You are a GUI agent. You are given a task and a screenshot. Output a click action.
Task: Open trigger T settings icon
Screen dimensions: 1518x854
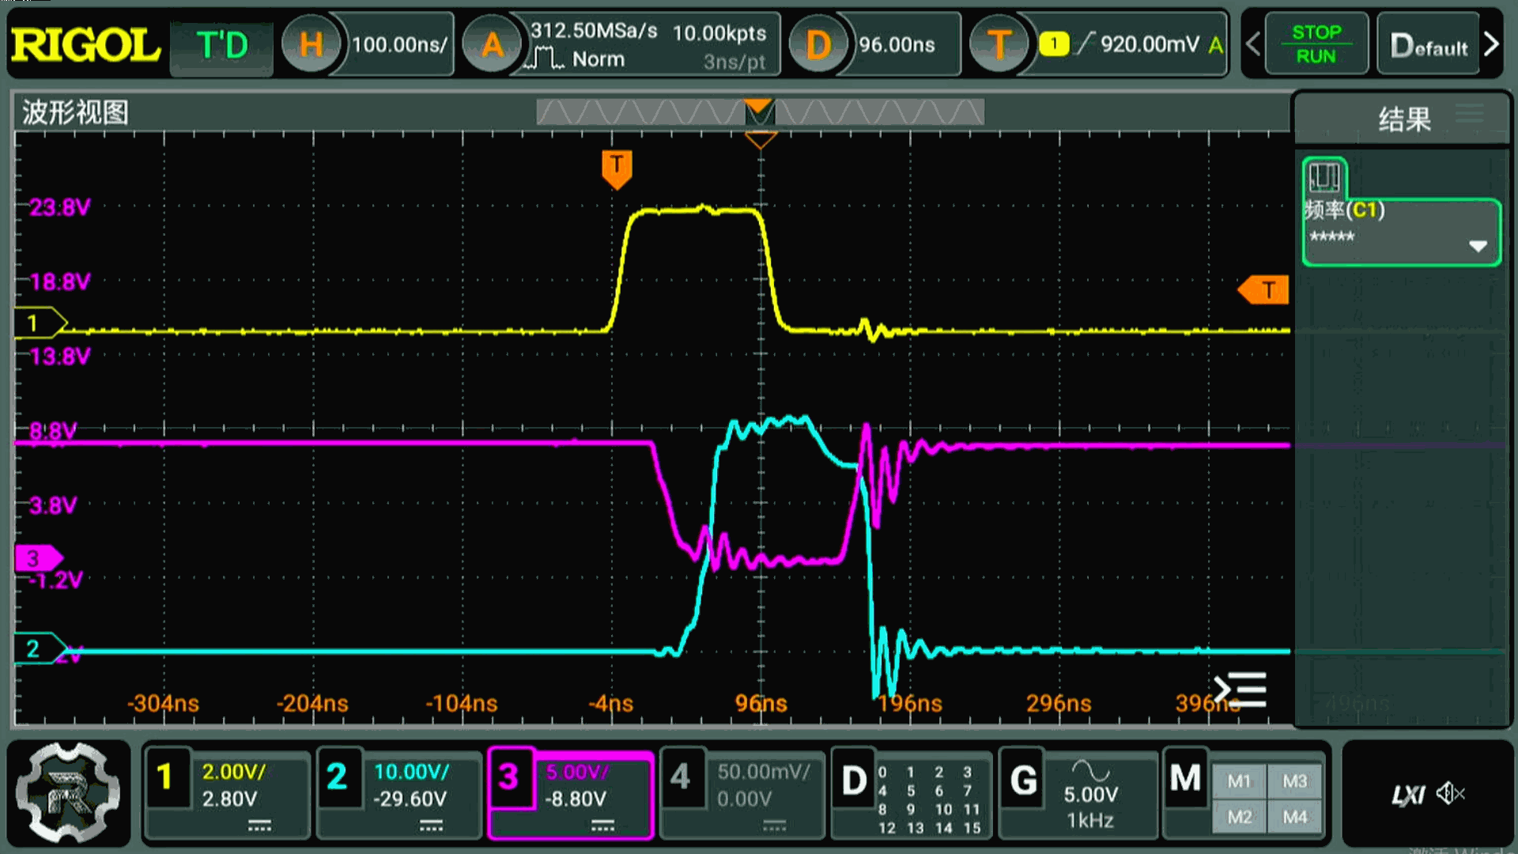click(999, 45)
